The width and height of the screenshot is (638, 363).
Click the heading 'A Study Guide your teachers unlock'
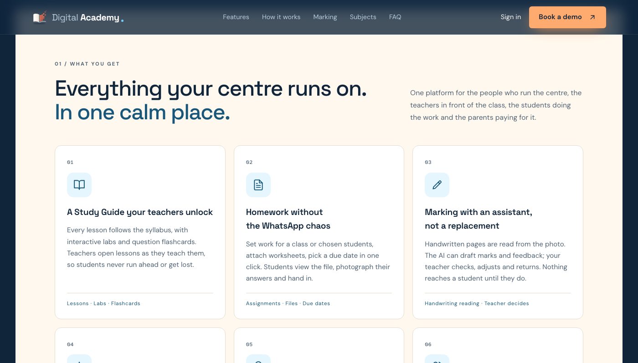pos(140,212)
